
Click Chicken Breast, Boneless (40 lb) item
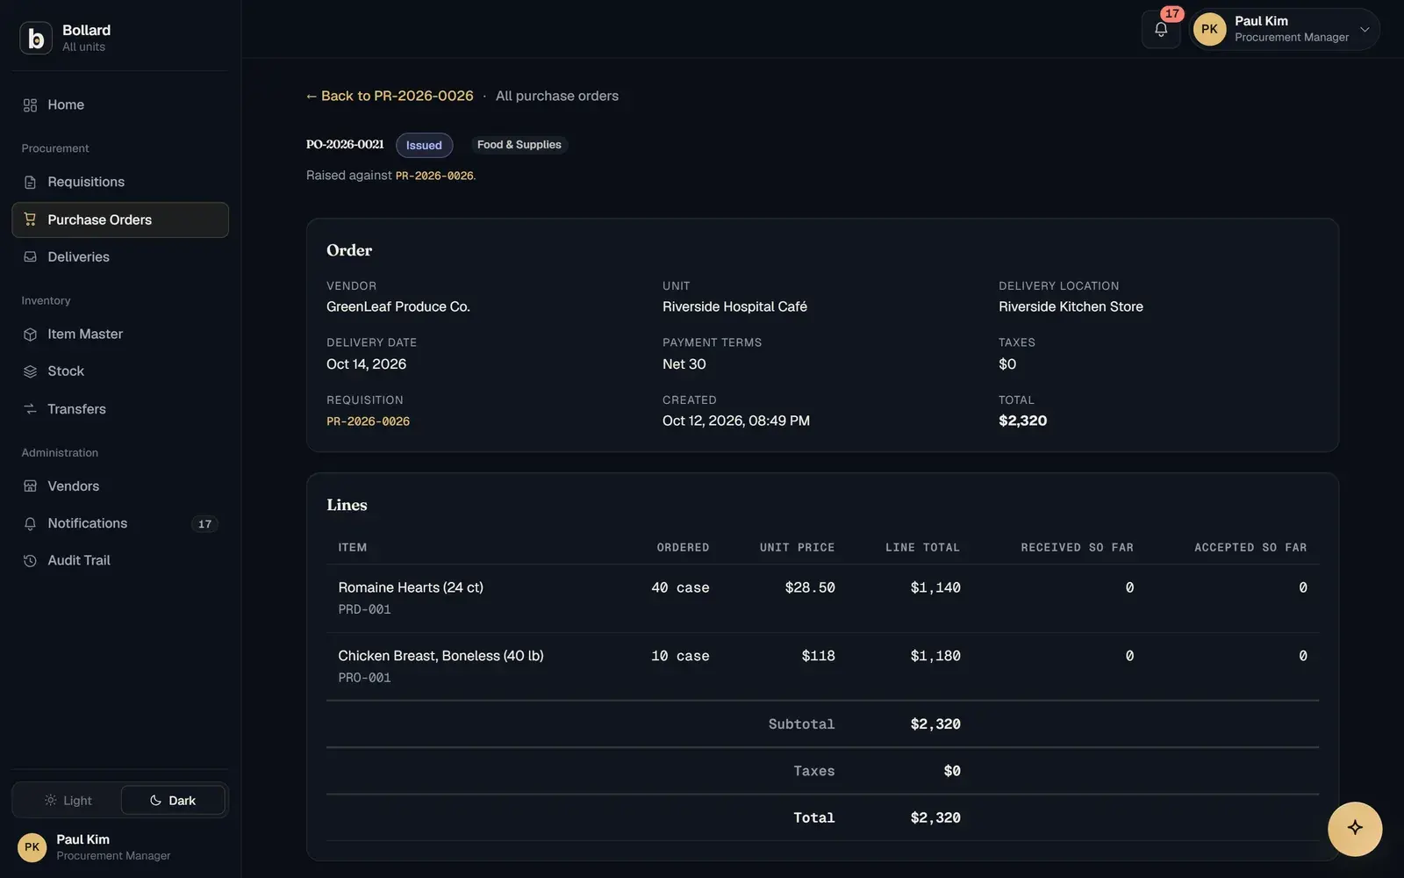tap(441, 656)
